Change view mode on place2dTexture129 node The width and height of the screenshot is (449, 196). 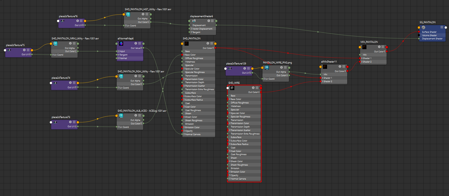click(x=248, y=68)
